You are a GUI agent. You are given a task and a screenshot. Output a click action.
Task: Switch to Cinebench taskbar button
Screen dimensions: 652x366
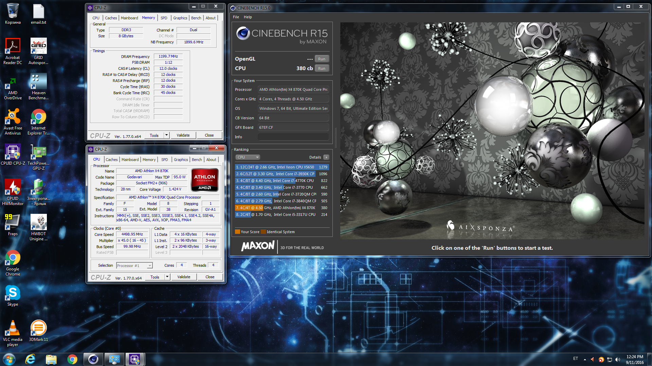93,359
